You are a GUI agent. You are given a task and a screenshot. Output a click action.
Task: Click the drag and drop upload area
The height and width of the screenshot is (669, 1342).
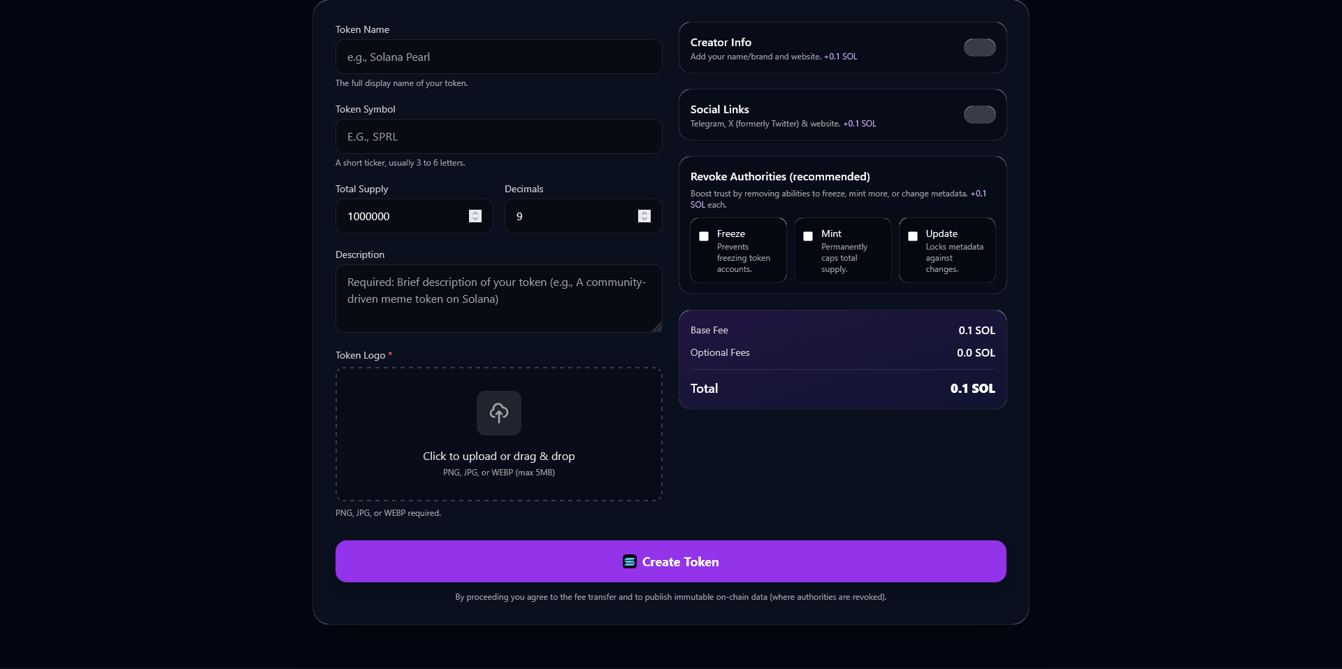click(498, 434)
